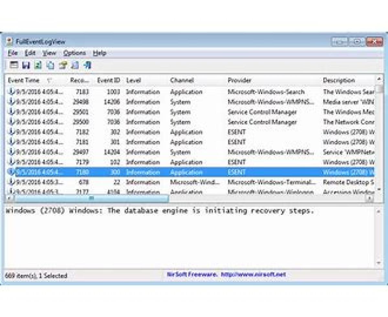Click the event list's scroll up arrow

pos(379,79)
